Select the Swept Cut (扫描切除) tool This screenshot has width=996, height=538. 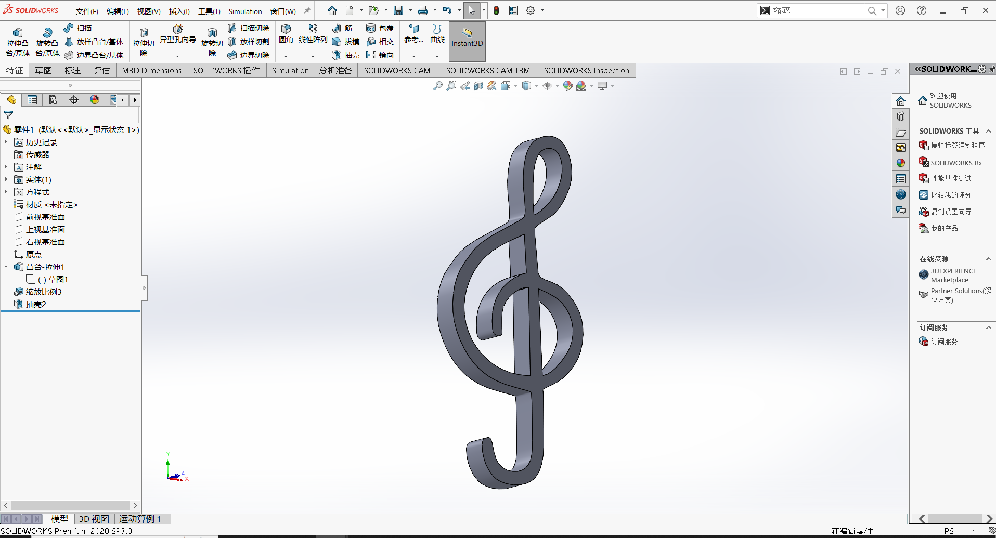249,28
